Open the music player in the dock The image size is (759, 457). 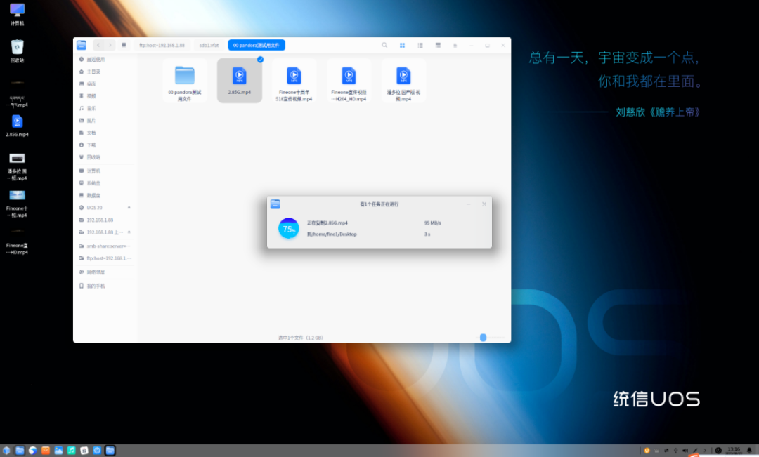click(71, 450)
